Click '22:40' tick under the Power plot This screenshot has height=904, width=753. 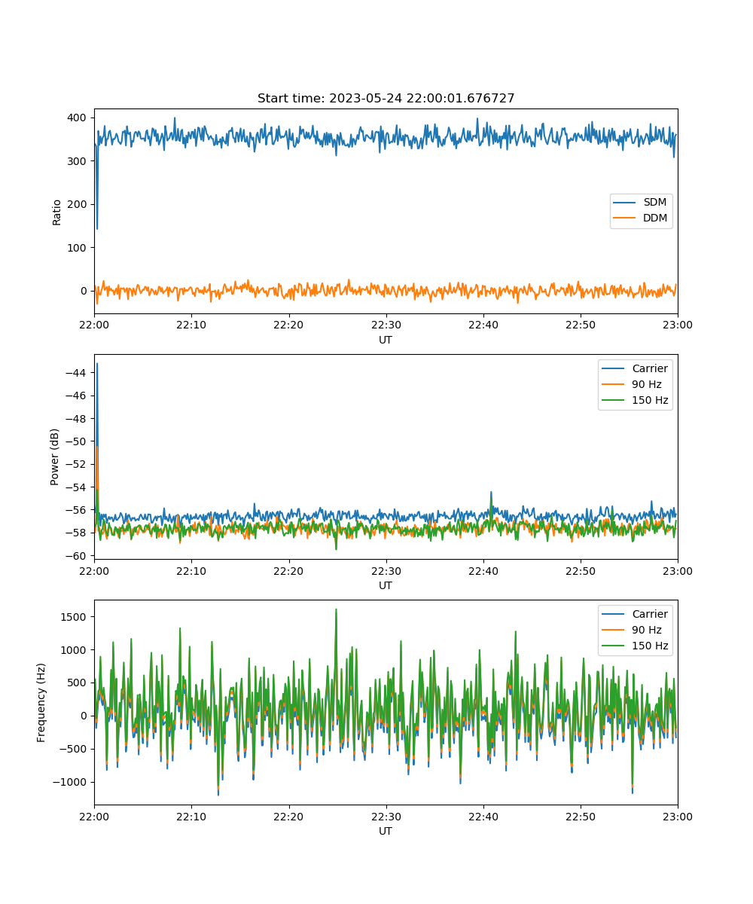pyautogui.click(x=483, y=571)
